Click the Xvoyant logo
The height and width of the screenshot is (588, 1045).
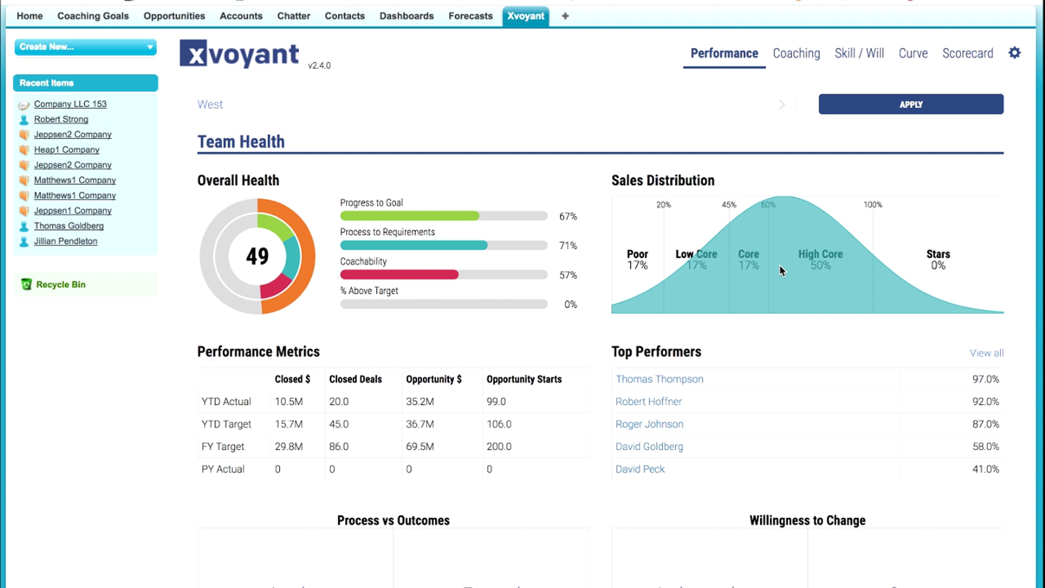click(239, 54)
